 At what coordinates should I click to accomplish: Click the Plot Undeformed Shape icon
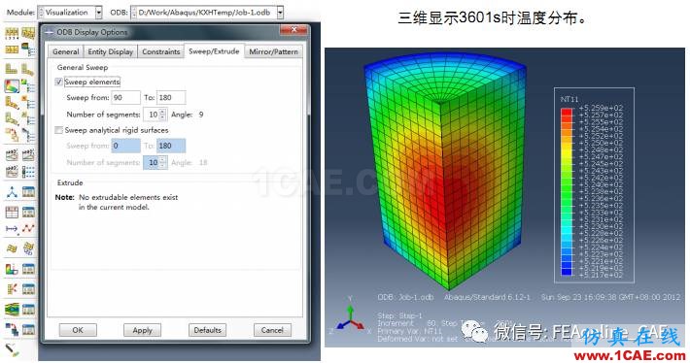tap(12, 69)
